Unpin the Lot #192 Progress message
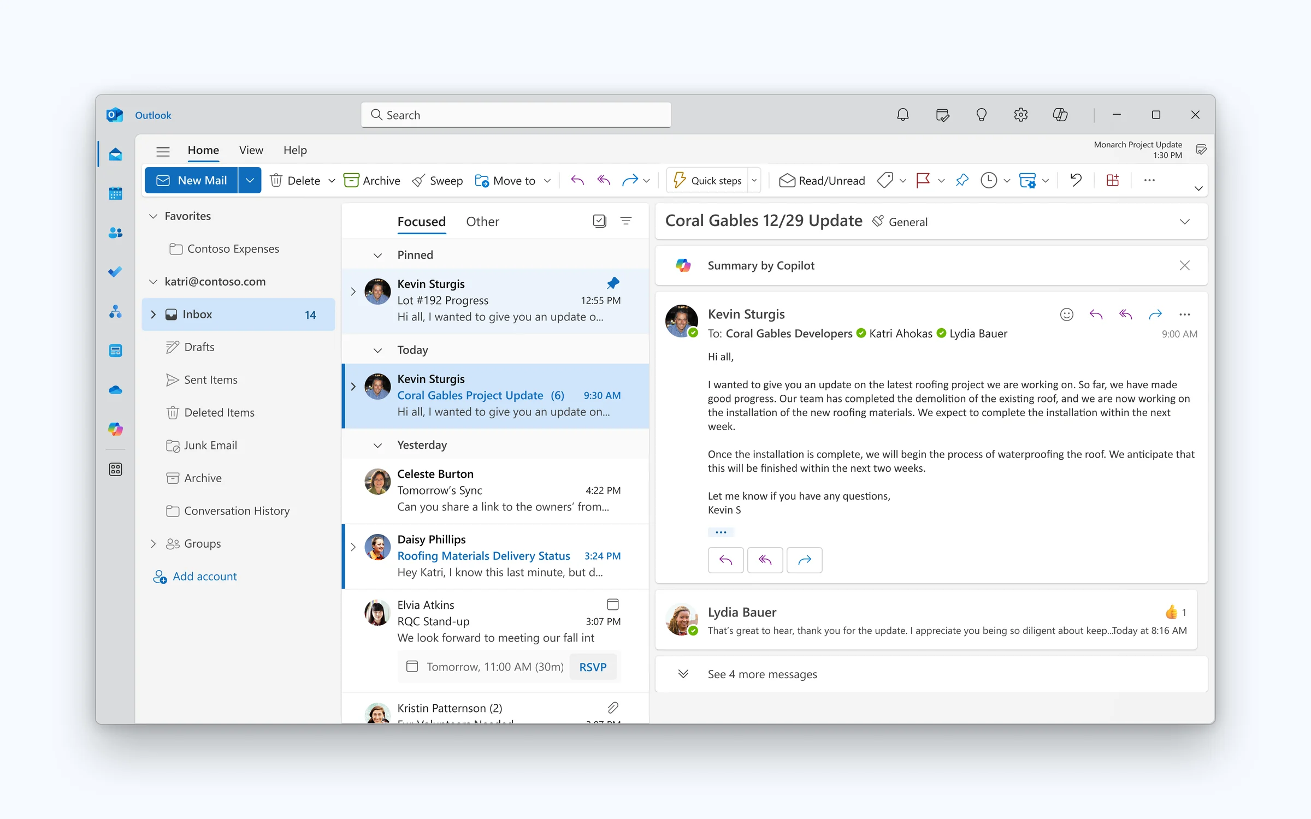The width and height of the screenshot is (1311, 819). [613, 283]
